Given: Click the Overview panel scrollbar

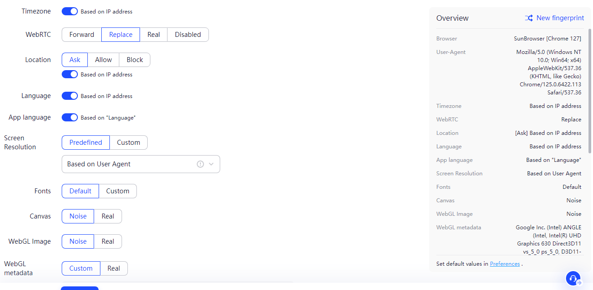Looking at the screenshot, I should [x=589, y=90].
